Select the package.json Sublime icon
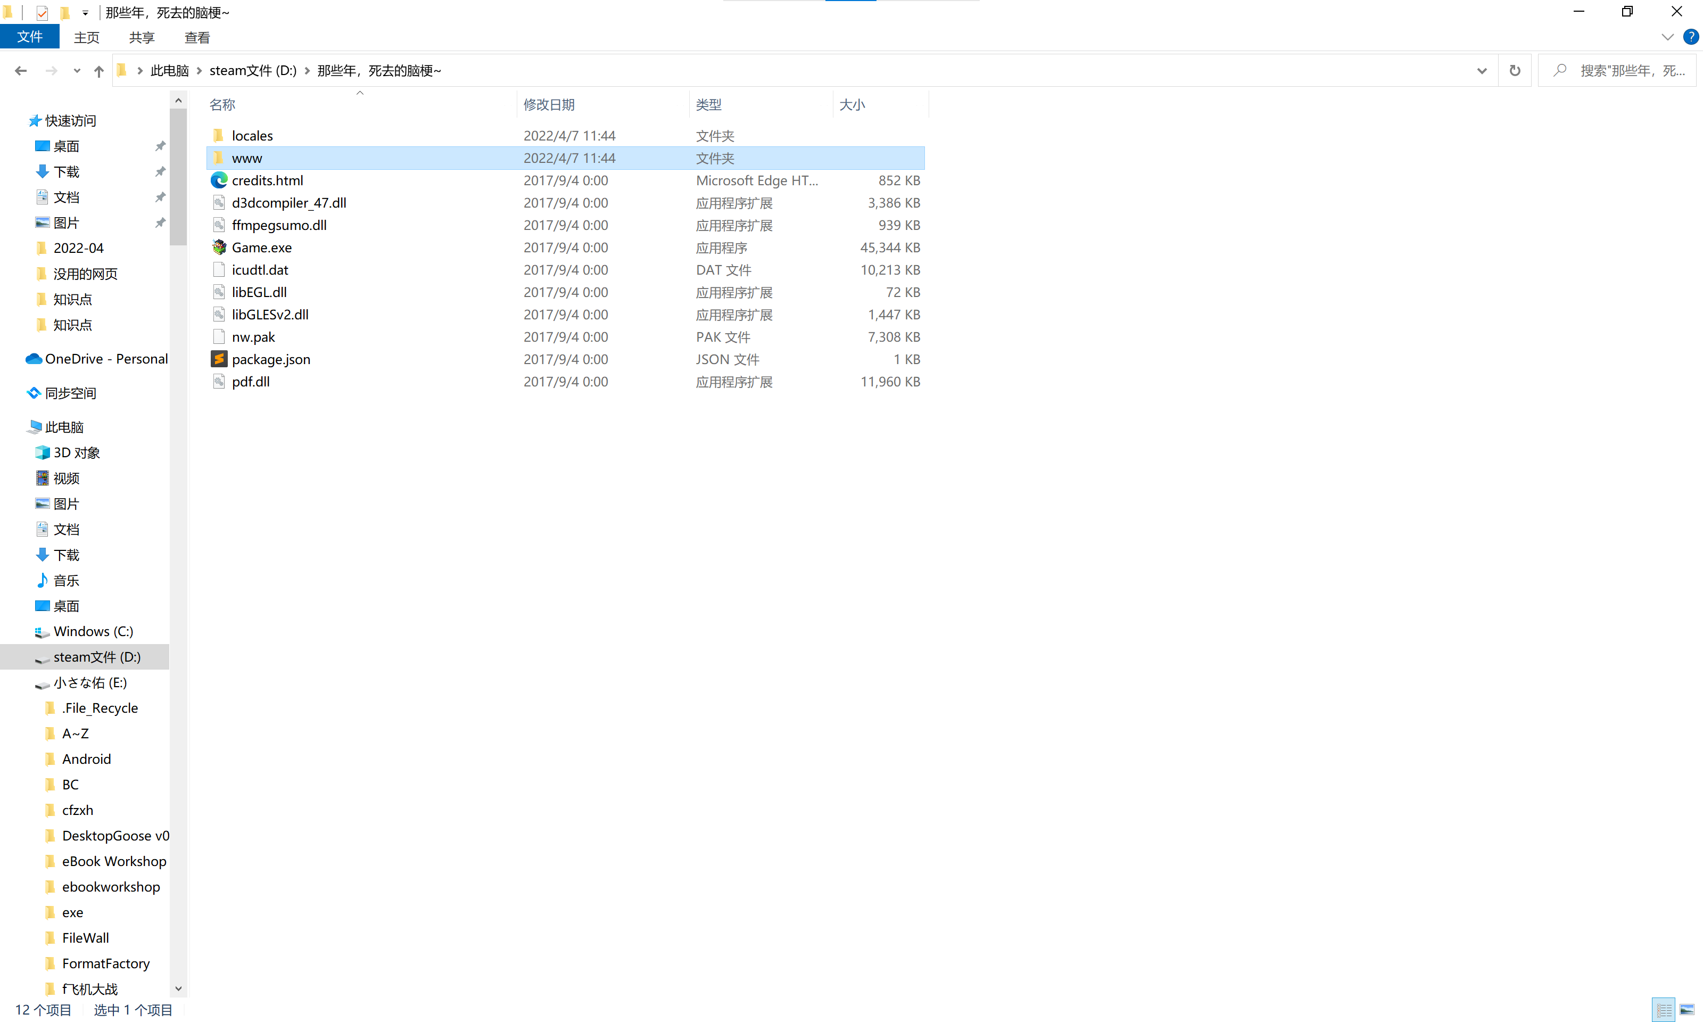The image size is (1703, 1022). tap(219, 359)
